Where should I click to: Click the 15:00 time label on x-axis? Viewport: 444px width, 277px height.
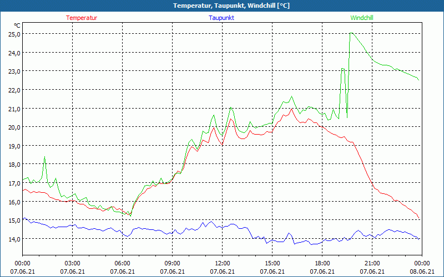click(x=273, y=264)
